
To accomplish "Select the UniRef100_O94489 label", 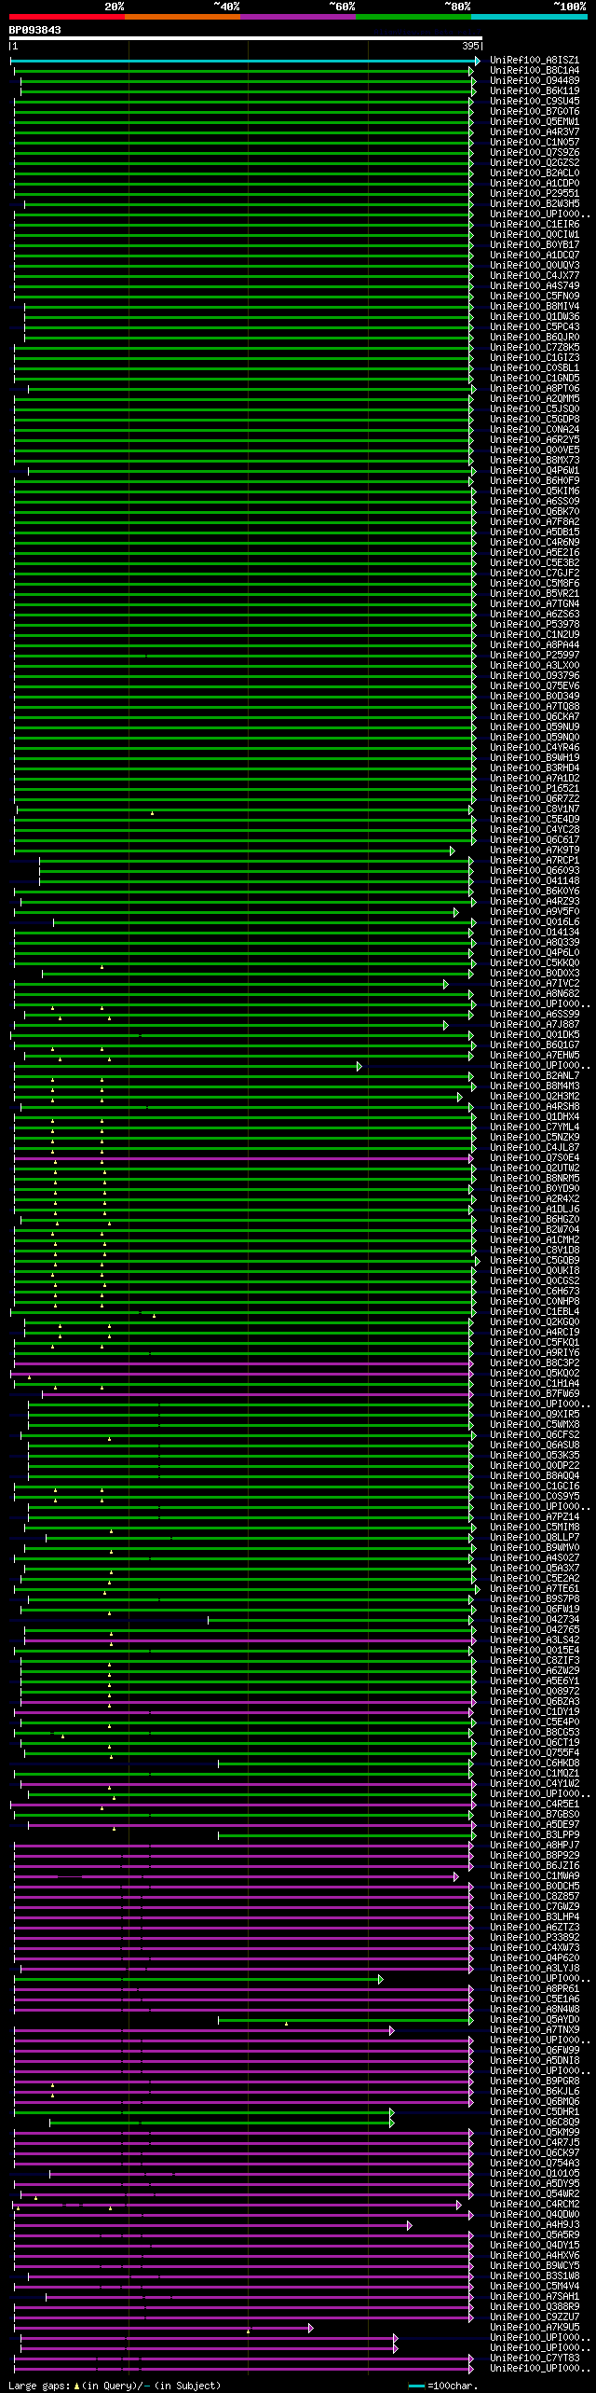I will (x=535, y=81).
